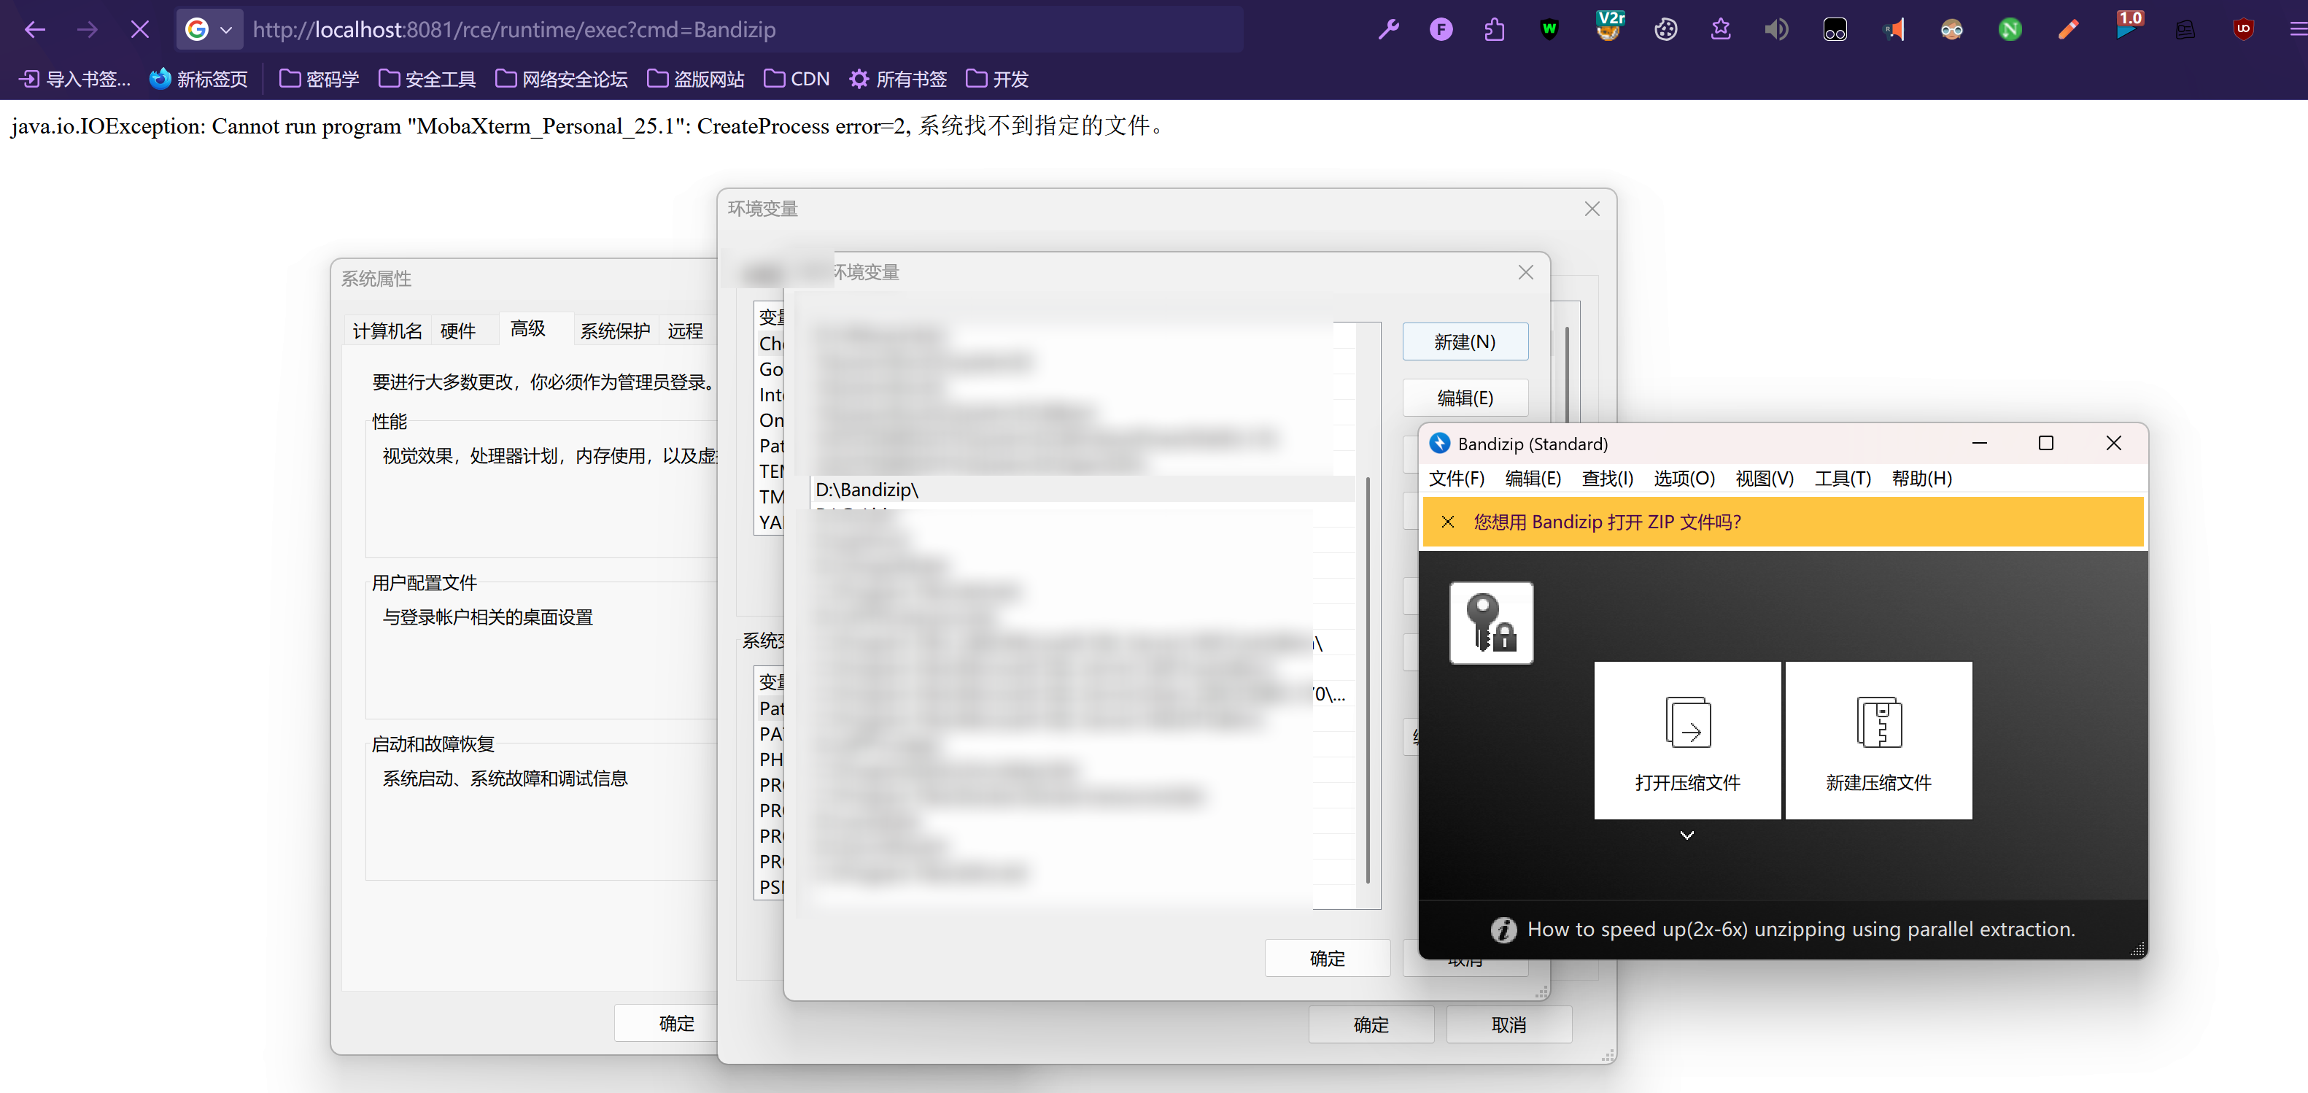This screenshot has height=1093, width=2308.
Task: Open the extensions puzzle piece icon
Action: (x=1494, y=30)
